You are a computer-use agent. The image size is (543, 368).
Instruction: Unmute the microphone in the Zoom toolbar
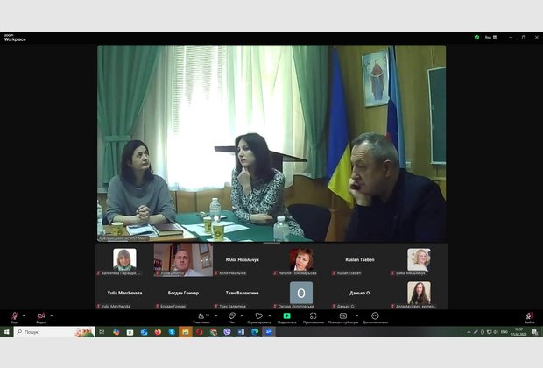[x=14, y=316]
